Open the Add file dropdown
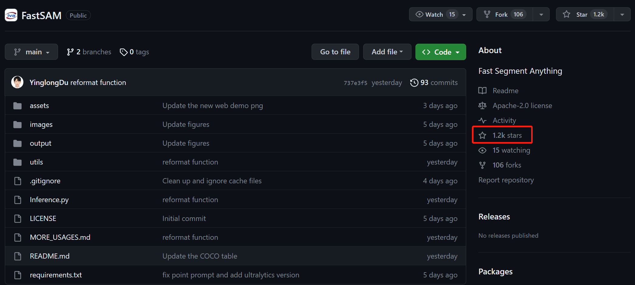This screenshot has height=285, width=635. point(387,52)
